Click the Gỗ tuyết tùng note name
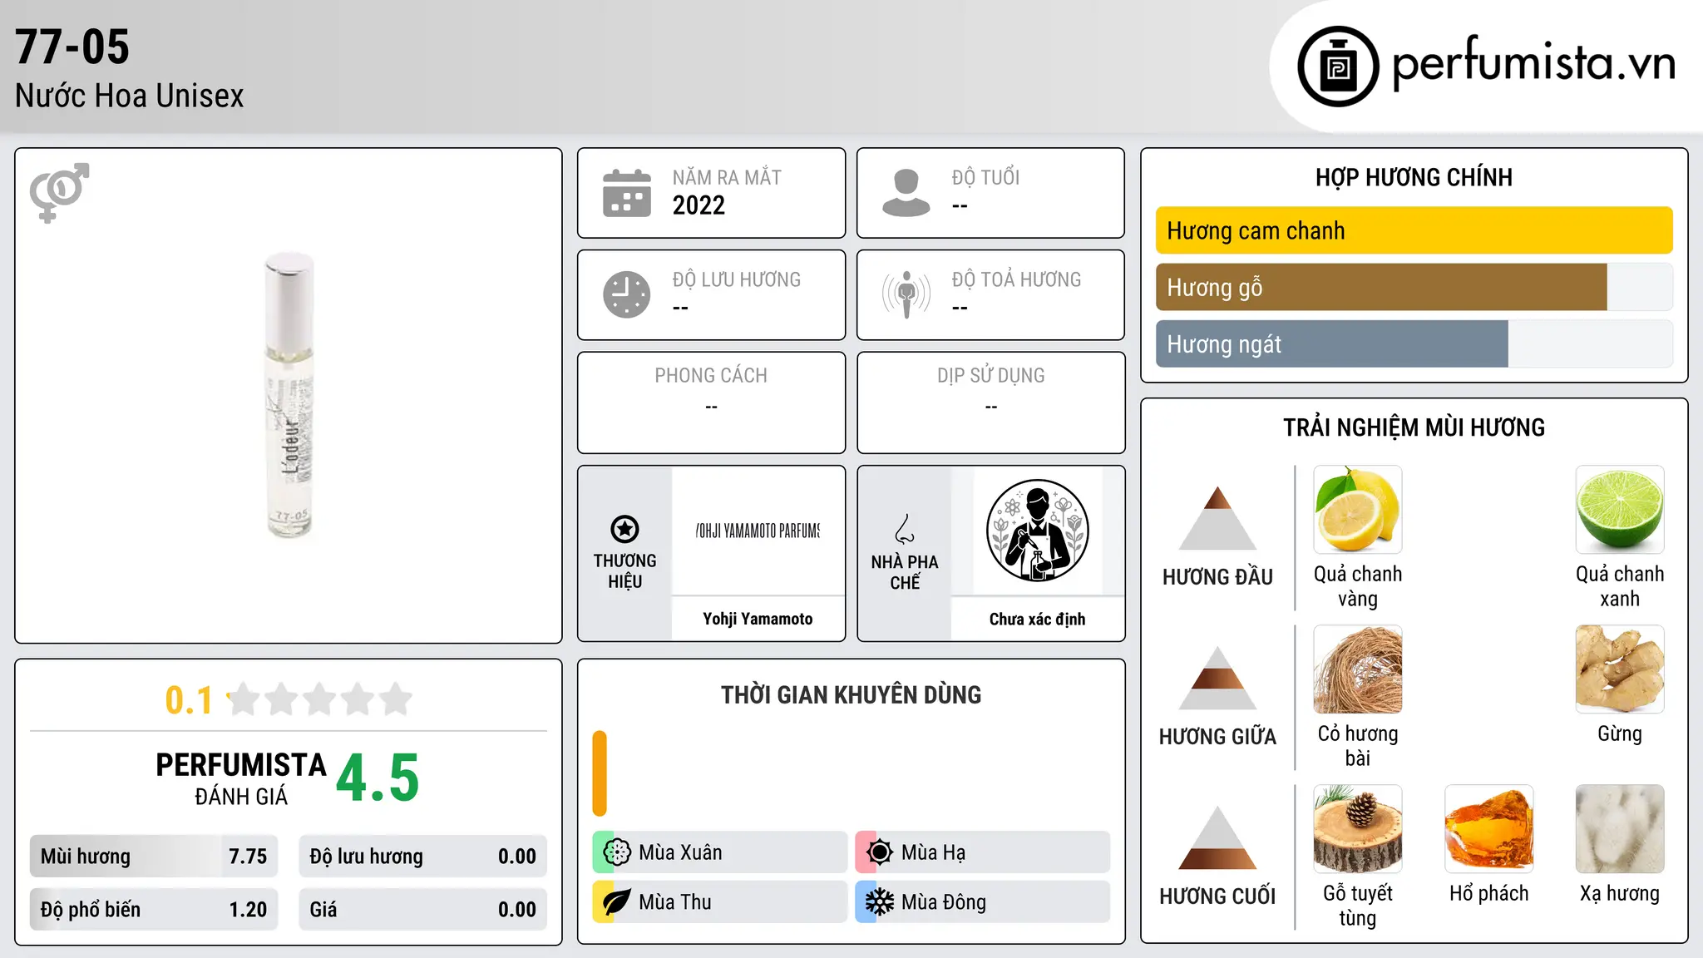The width and height of the screenshot is (1703, 958). point(1358,906)
